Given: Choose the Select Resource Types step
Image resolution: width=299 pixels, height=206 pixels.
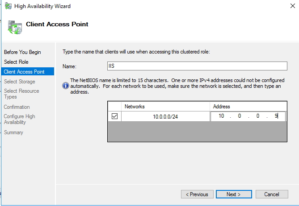Looking at the screenshot, I should pyautogui.click(x=21, y=94).
